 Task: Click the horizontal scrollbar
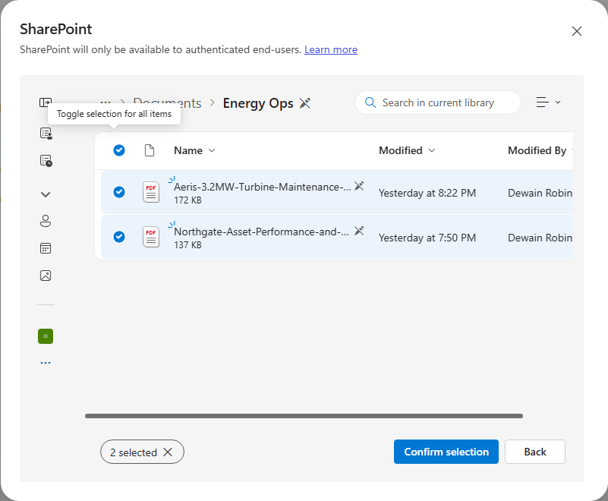click(304, 416)
